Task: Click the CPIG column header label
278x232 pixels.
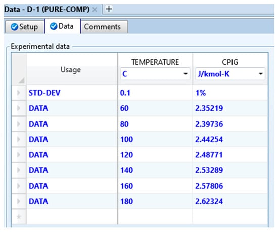Action: pyautogui.click(x=230, y=62)
